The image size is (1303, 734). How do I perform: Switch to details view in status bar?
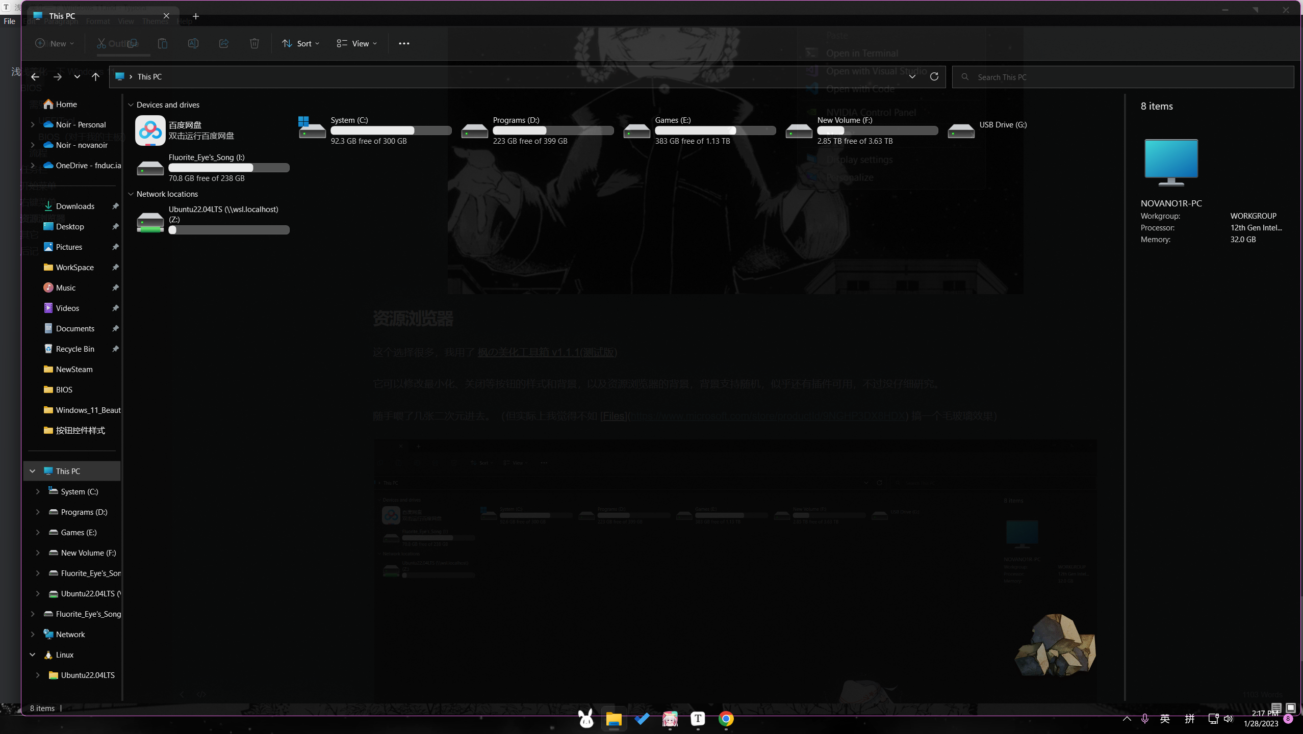(x=1276, y=707)
